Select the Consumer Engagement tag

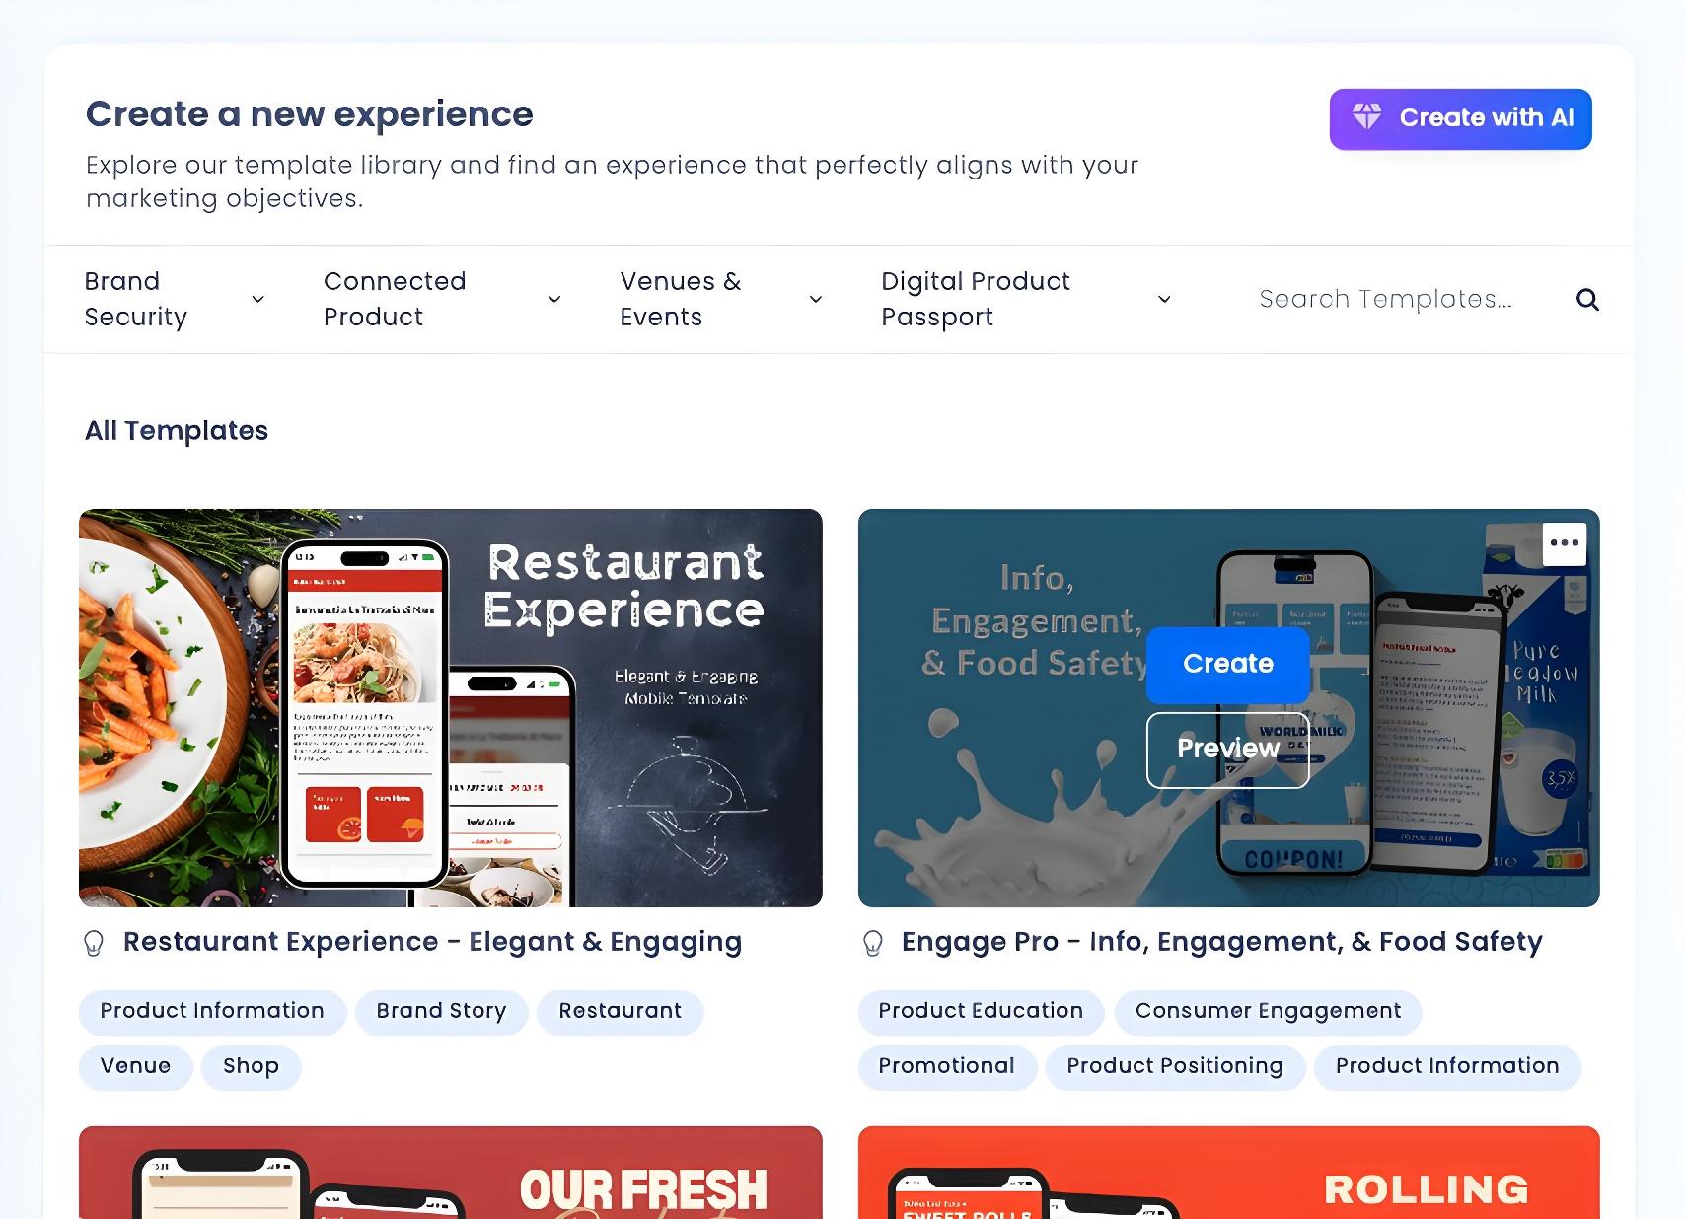(1268, 1011)
